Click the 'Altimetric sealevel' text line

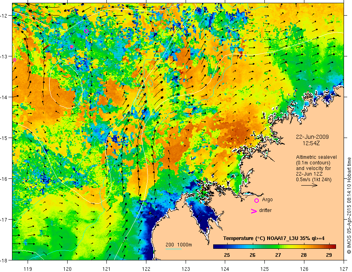316,157
